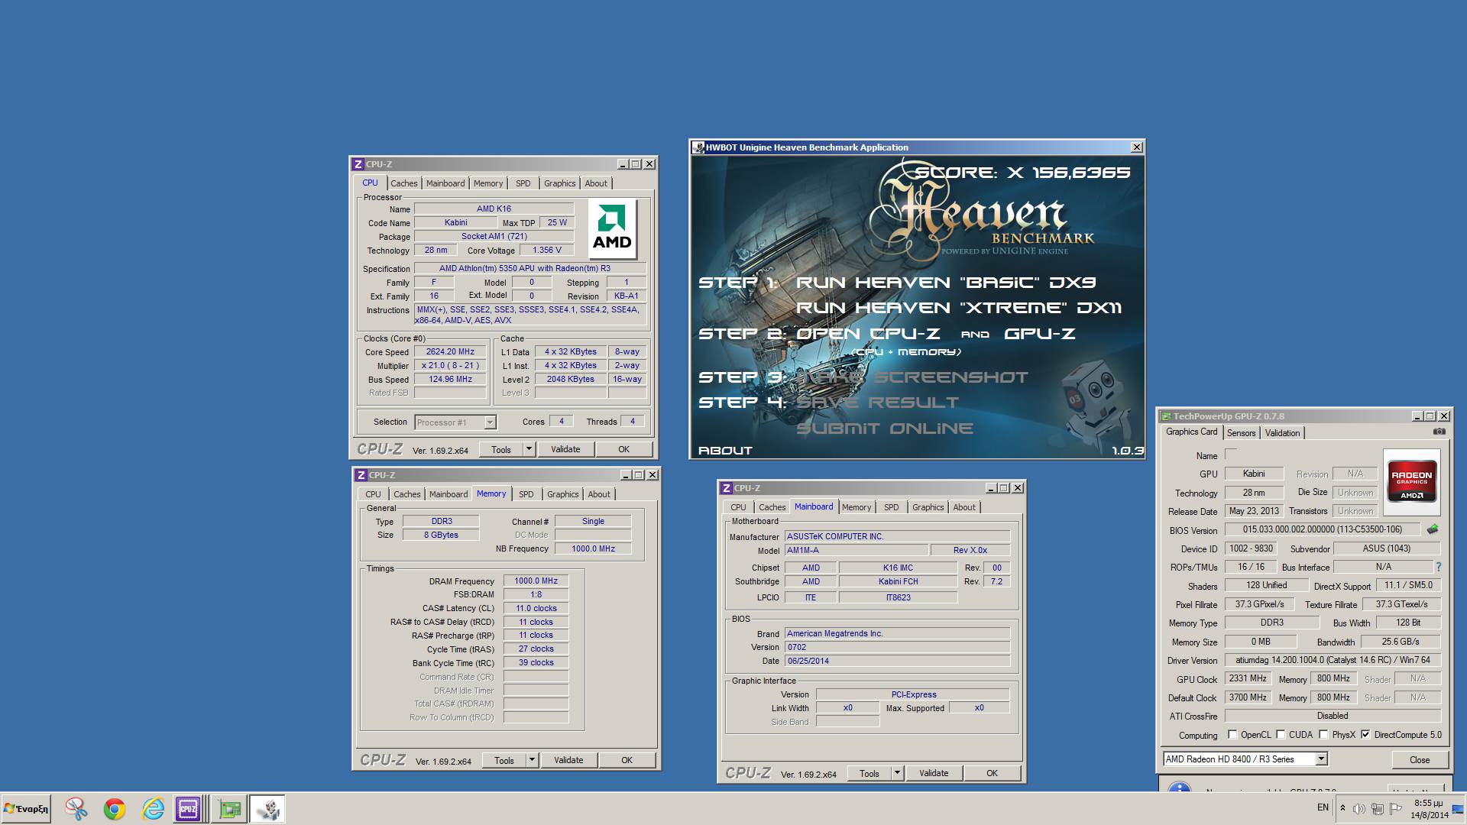Click the taskbar clock showing 8:55

[x=1429, y=808]
